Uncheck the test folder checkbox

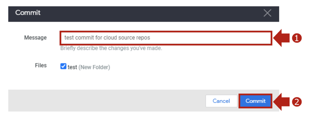[63, 66]
